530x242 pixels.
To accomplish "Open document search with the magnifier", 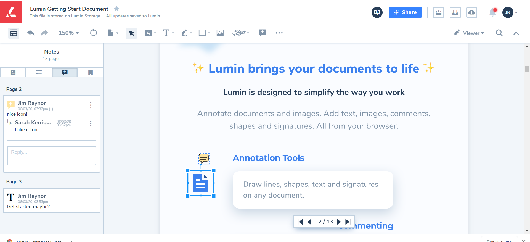I will 499,33.
